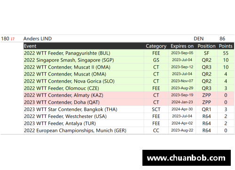Image resolution: width=235 pixels, height=170 pixels.
Task: Select 2022 European Championships Munich row
Action: click(129, 131)
